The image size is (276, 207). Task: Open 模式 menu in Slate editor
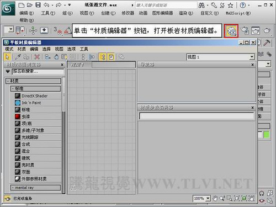[9, 49]
